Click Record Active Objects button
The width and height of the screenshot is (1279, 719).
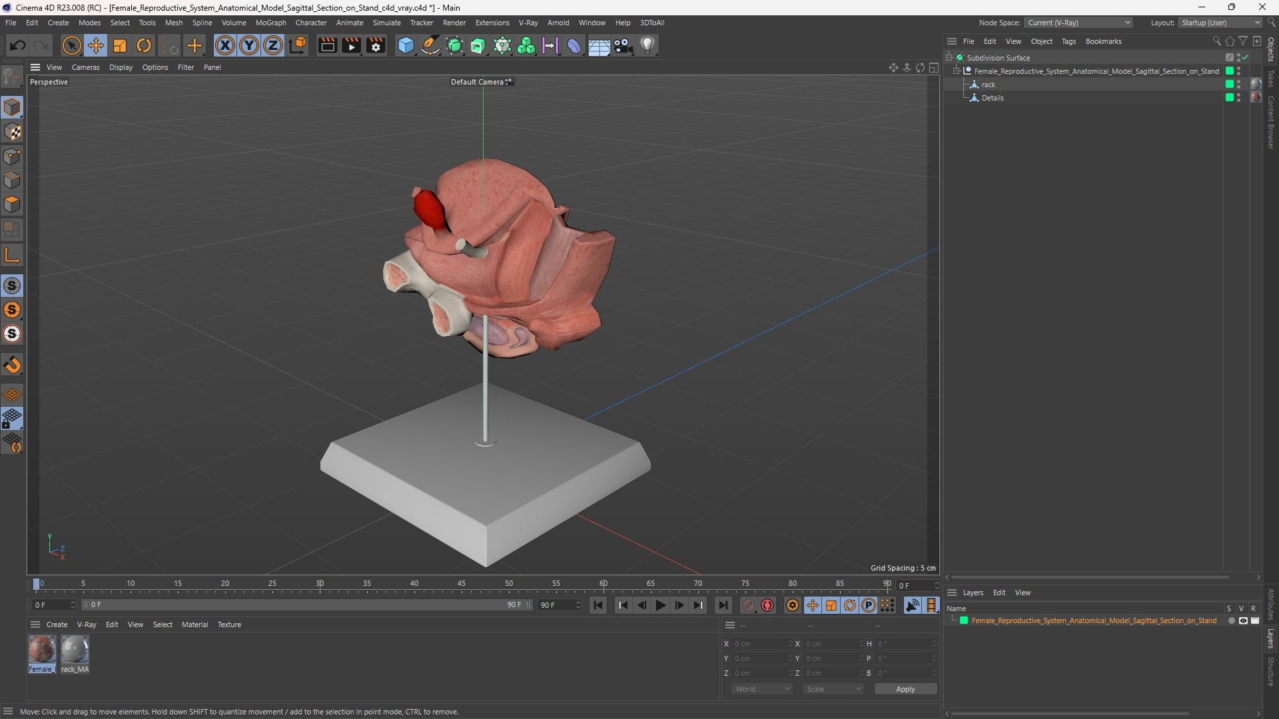(749, 605)
